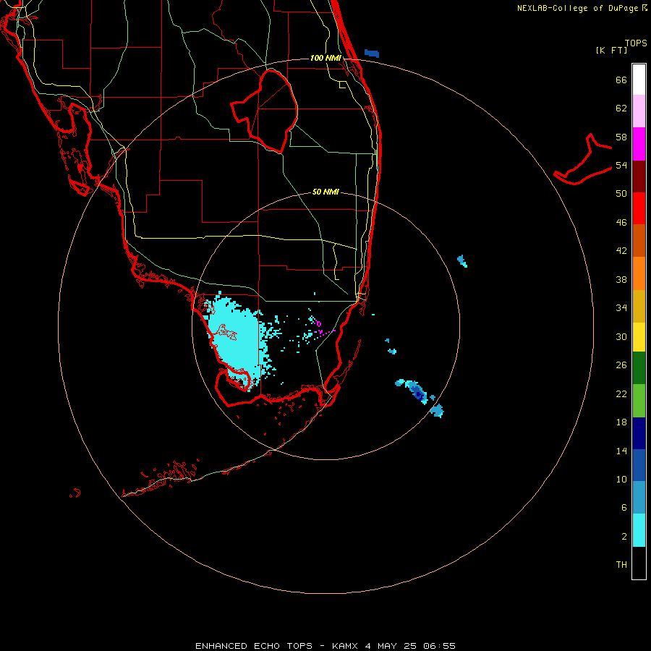Click the legend value "38"

(621, 280)
